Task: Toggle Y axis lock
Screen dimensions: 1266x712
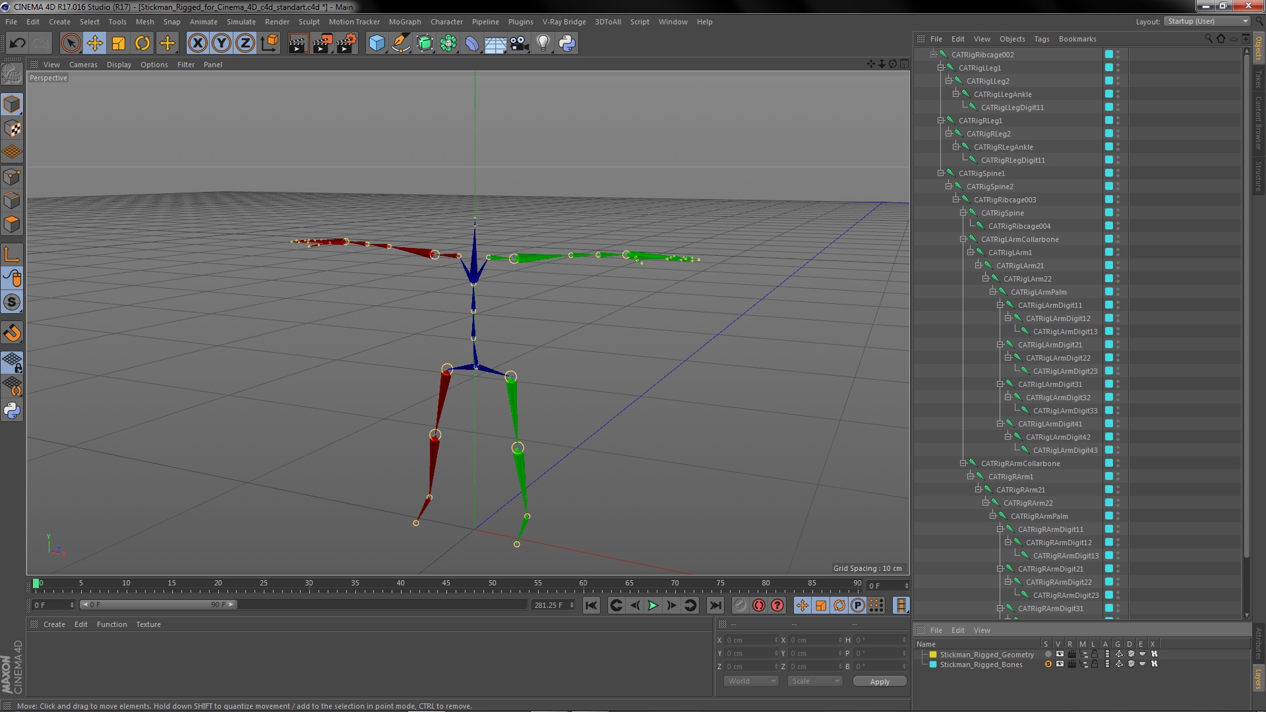Action: 222,44
